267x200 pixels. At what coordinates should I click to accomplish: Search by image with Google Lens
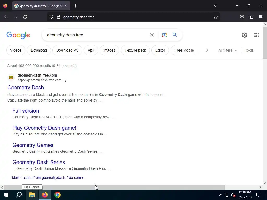(x=164, y=35)
